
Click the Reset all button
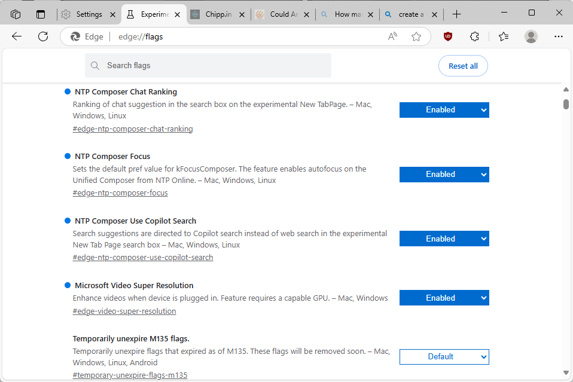pyautogui.click(x=462, y=66)
